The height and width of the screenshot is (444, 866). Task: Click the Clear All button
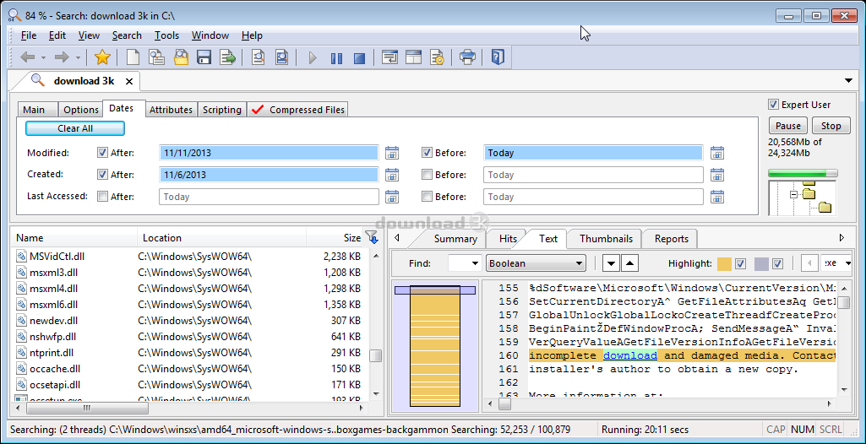tap(75, 128)
